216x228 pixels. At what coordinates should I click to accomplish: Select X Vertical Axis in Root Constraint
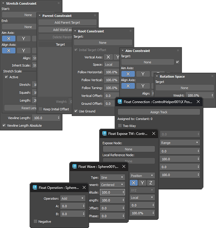click(108, 57)
